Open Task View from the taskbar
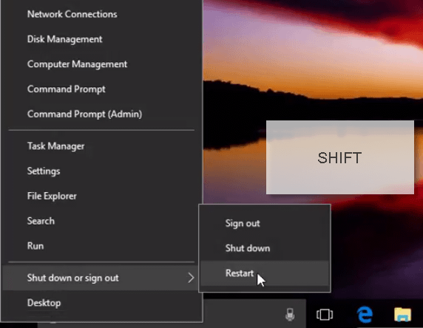The width and height of the screenshot is (423, 328). point(325,315)
